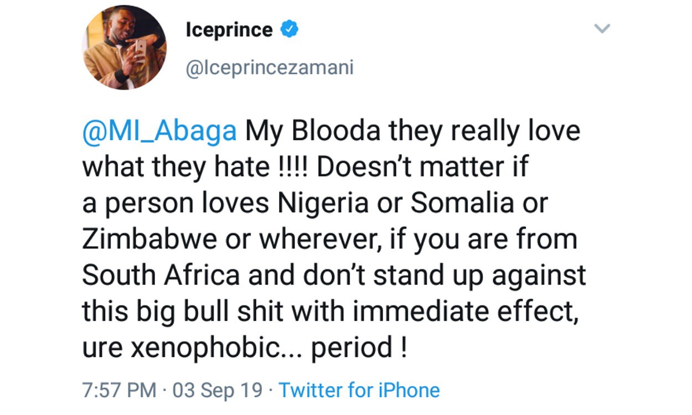Click "South Africa" in the tweet text
Viewport: 692px width, 415px height.
pos(161,276)
